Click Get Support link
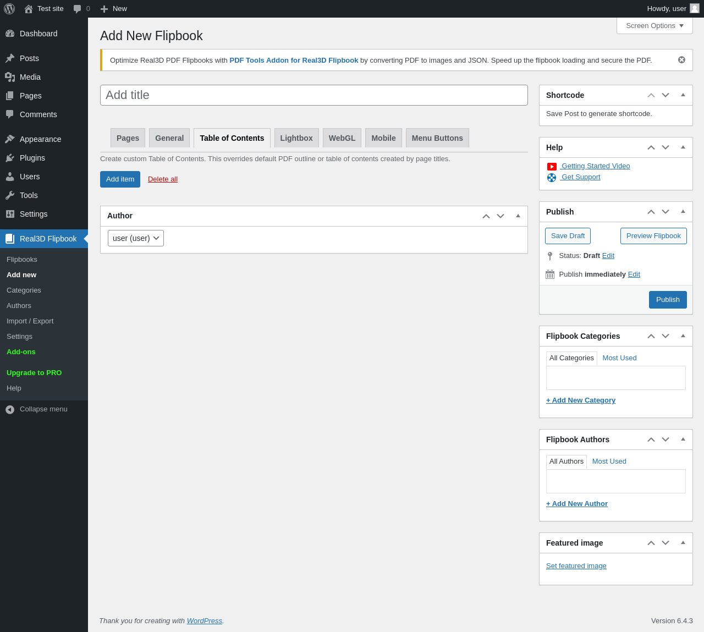The image size is (704, 632). 580,177
